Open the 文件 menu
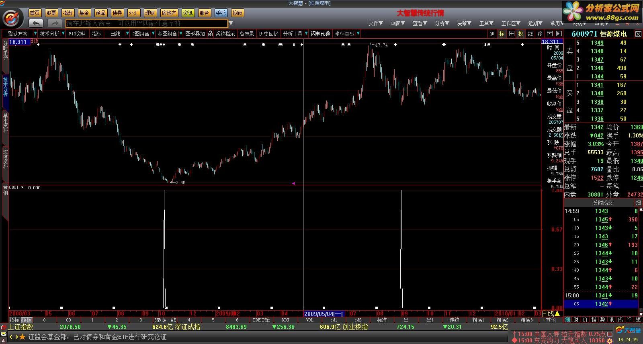643x344 pixels. (x=375, y=23)
